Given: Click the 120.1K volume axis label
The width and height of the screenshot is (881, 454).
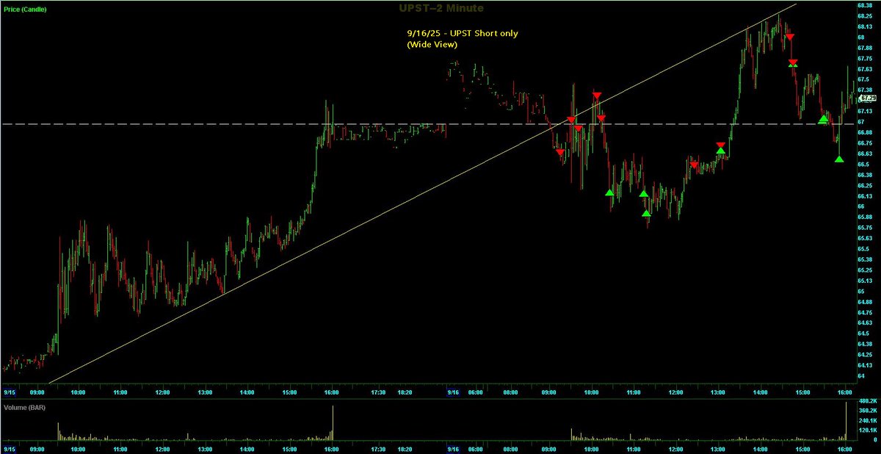Looking at the screenshot, I should pos(866,430).
